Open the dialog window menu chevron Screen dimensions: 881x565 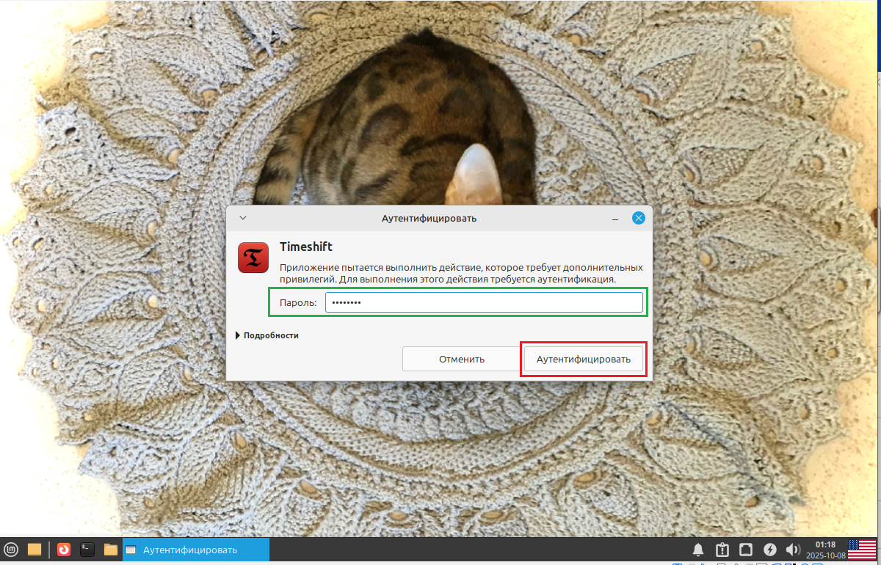(x=243, y=218)
